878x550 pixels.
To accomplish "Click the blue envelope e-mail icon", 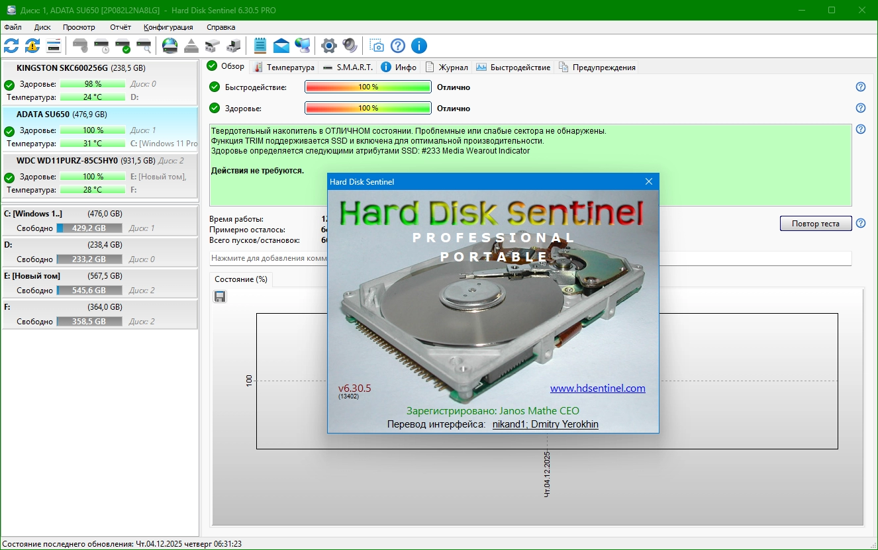I will (x=281, y=46).
